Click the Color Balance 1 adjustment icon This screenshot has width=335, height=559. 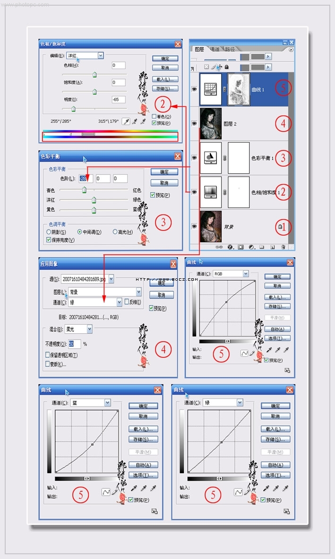coord(210,158)
